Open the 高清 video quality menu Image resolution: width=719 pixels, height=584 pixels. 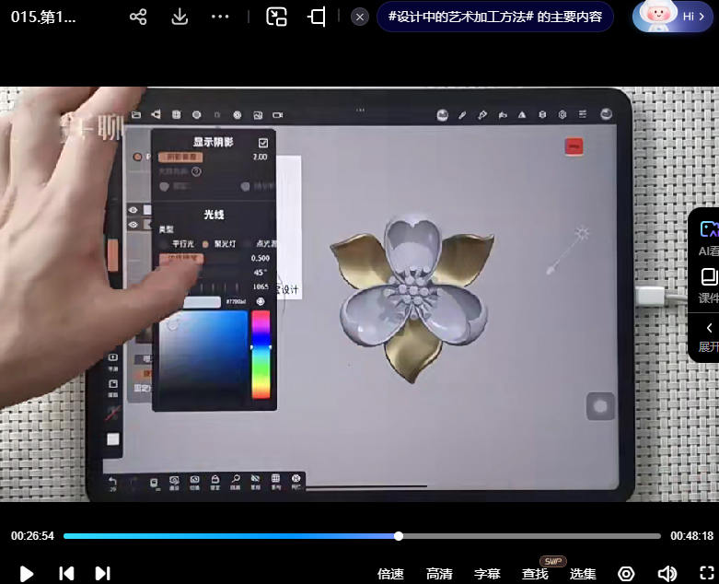pyautogui.click(x=439, y=574)
